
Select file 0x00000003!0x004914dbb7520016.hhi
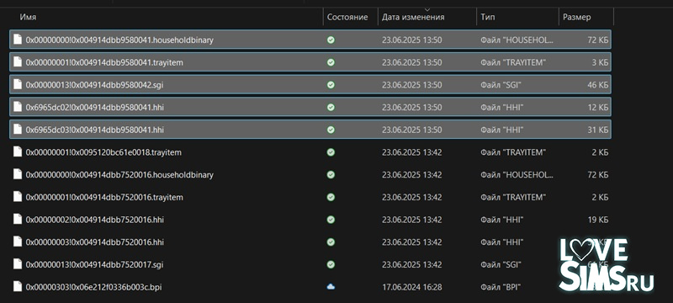click(310, 242)
